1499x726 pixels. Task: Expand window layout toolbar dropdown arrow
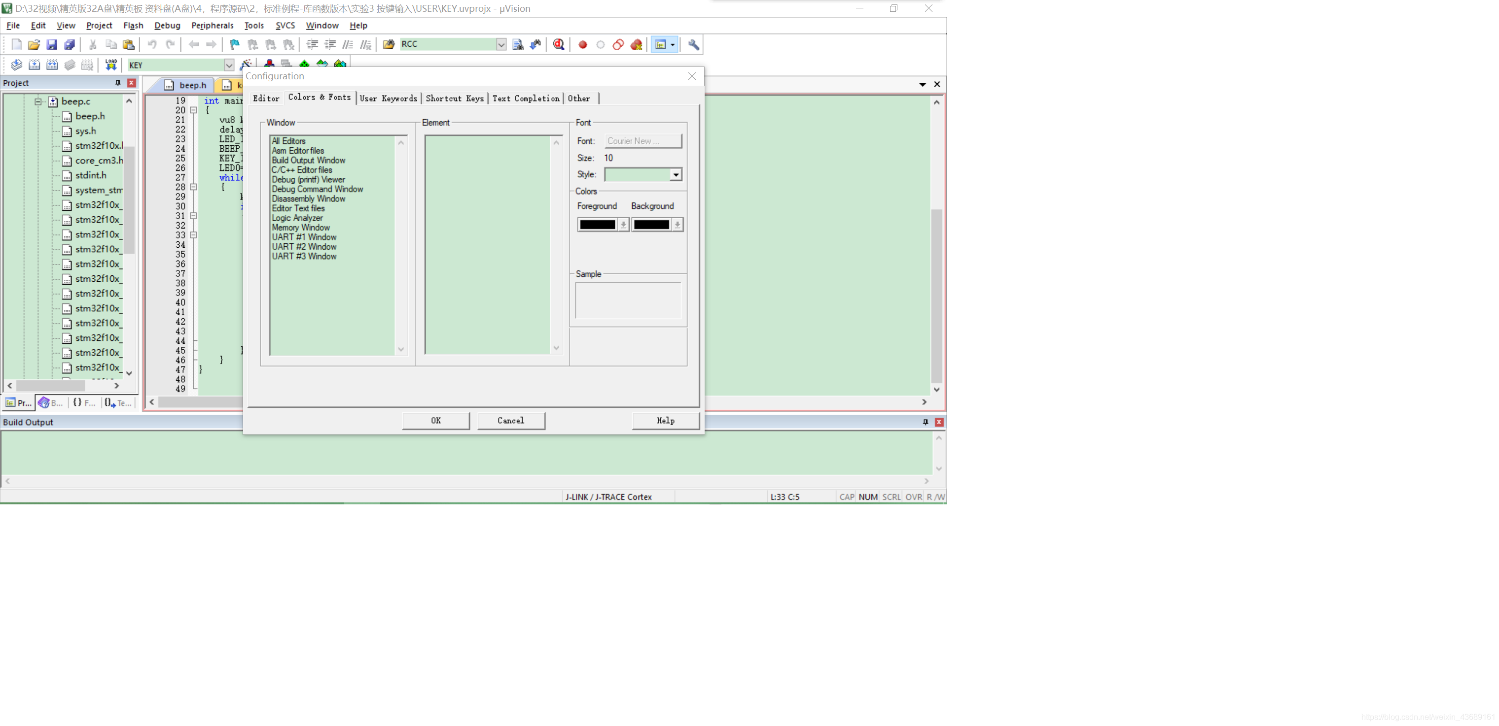tap(673, 44)
